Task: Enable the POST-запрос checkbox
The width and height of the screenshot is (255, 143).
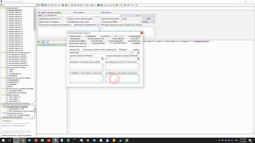Action: click(39, 25)
